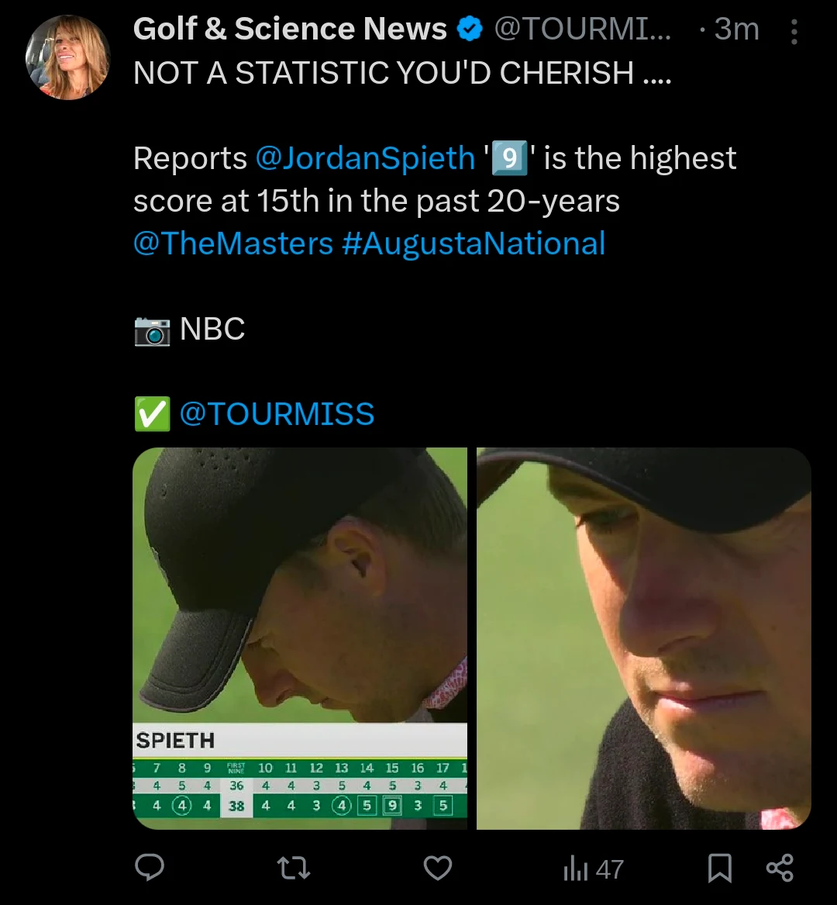
Task: Click the camera emoji next to NBC
Action: 152,330
